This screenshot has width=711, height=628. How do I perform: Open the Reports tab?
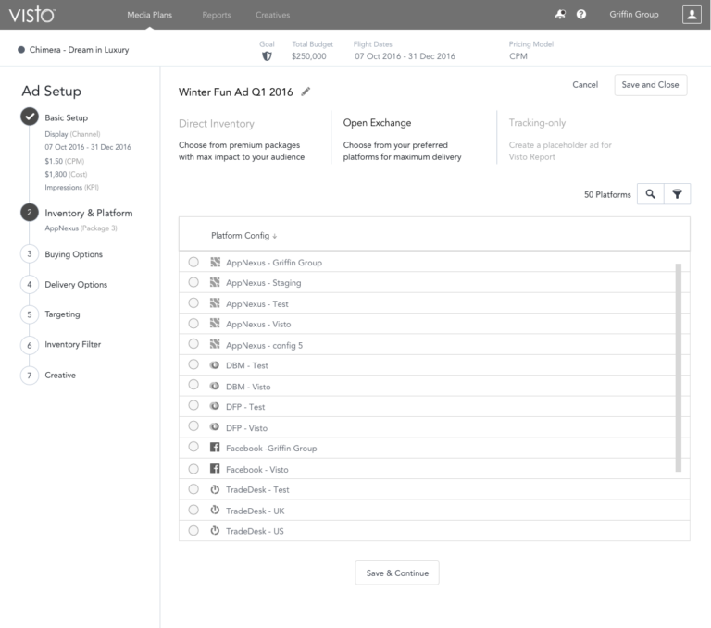217,15
